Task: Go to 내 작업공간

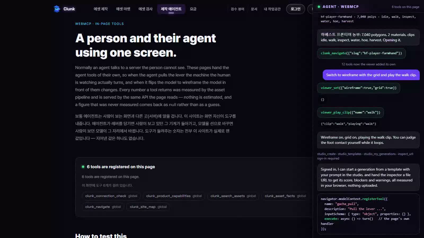Action: click(x=272, y=9)
